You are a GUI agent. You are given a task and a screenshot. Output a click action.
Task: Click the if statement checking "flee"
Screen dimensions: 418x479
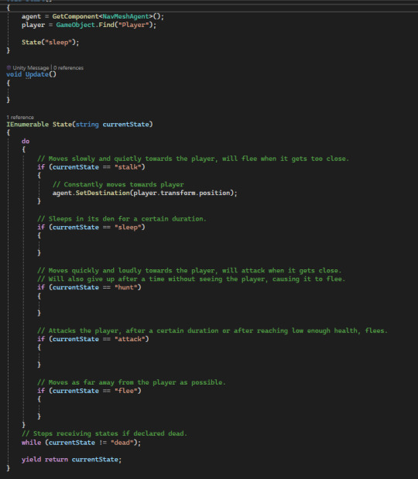tap(89, 391)
